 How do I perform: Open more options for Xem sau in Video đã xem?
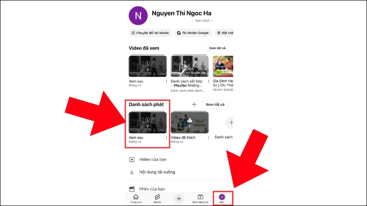click(x=167, y=81)
